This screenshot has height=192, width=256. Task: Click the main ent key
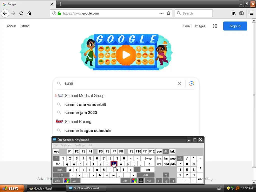[148, 170]
